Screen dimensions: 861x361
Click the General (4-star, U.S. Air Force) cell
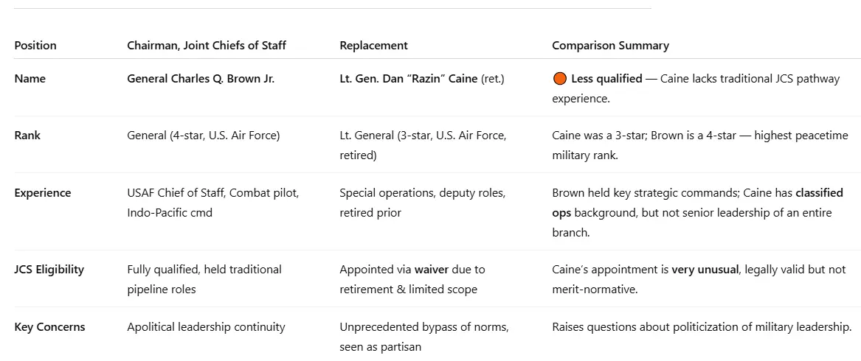pyautogui.click(x=204, y=136)
